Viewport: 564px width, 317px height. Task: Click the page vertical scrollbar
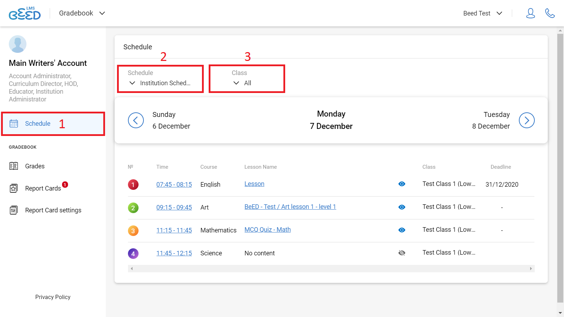point(560,168)
